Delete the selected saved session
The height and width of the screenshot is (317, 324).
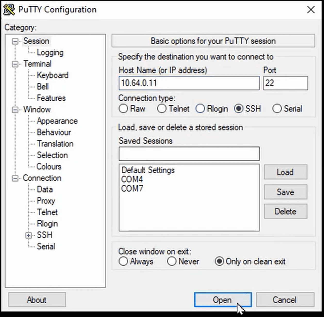285,211
